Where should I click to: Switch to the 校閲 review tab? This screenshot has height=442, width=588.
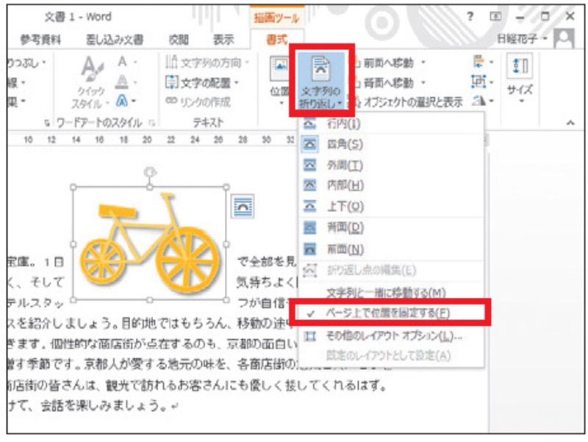tap(179, 40)
